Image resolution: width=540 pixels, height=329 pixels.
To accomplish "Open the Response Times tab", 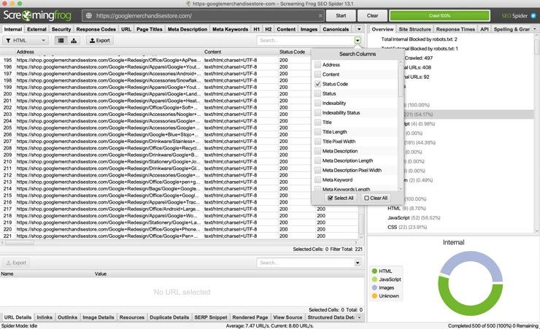I will click(x=455, y=29).
